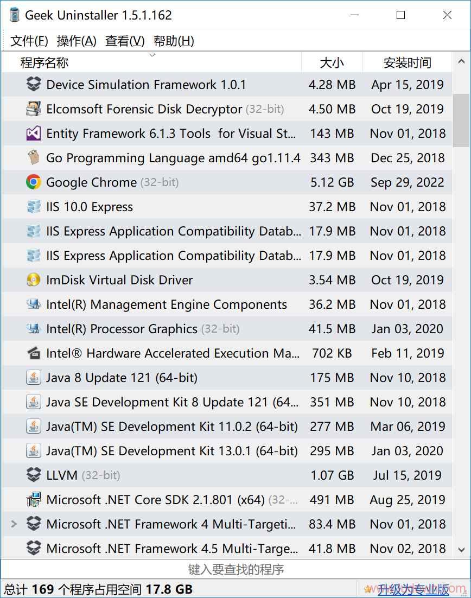The height and width of the screenshot is (598, 471).
Task: Select Google Chrome program name
Action: (91, 182)
